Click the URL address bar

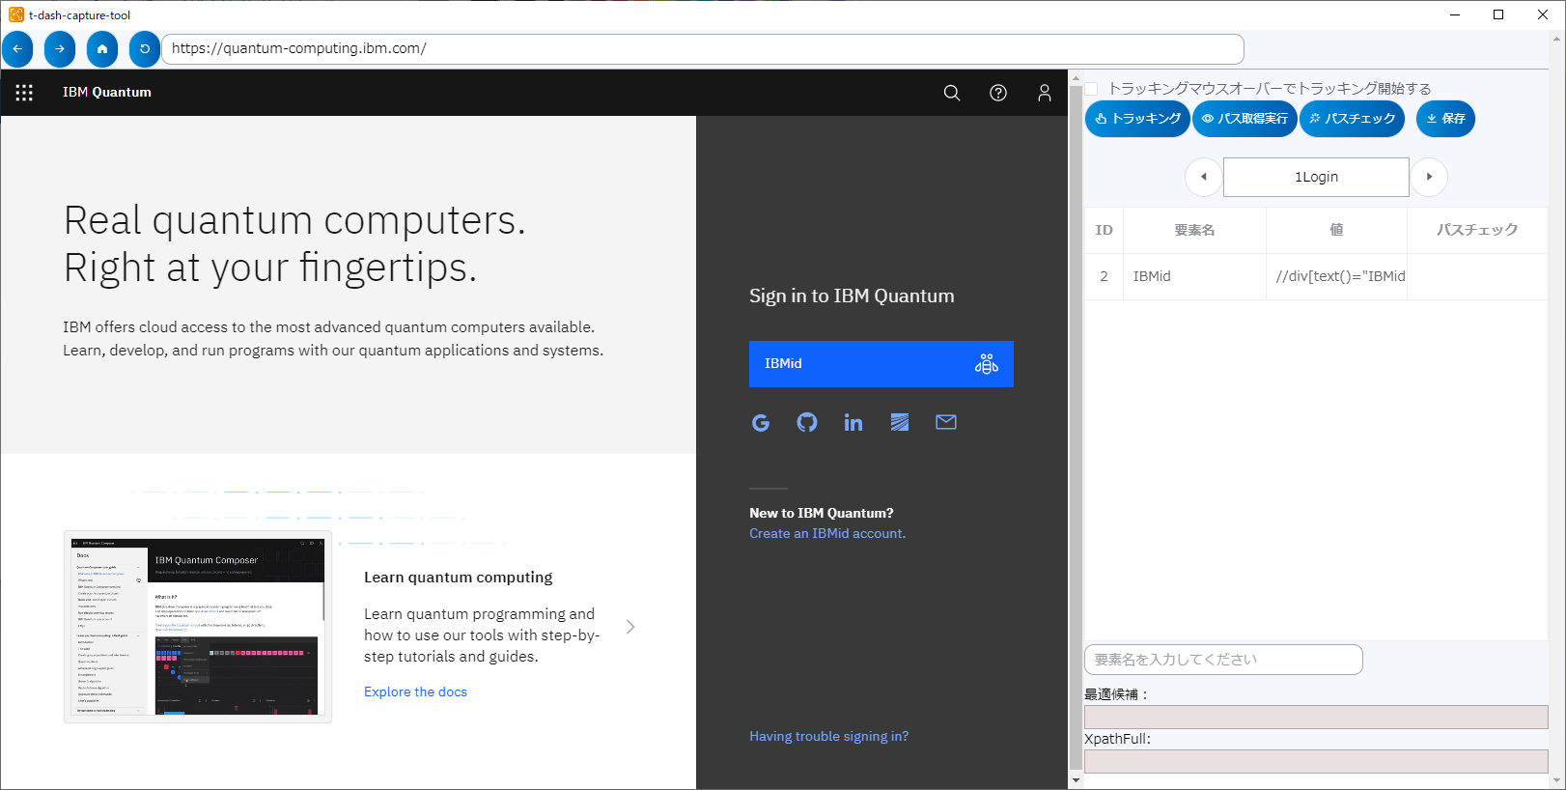[703, 49]
